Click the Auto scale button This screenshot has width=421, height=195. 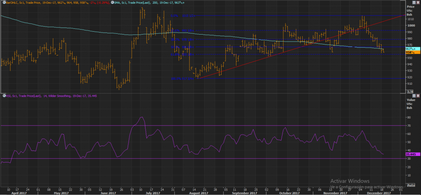point(411,185)
